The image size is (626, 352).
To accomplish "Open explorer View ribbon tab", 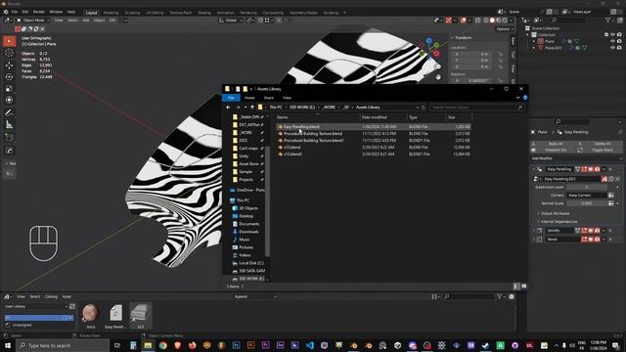I will point(287,98).
